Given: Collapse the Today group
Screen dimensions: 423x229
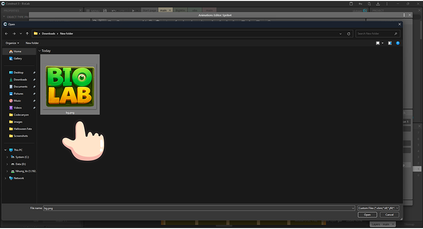Looking at the screenshot, I should pos(39,51).
